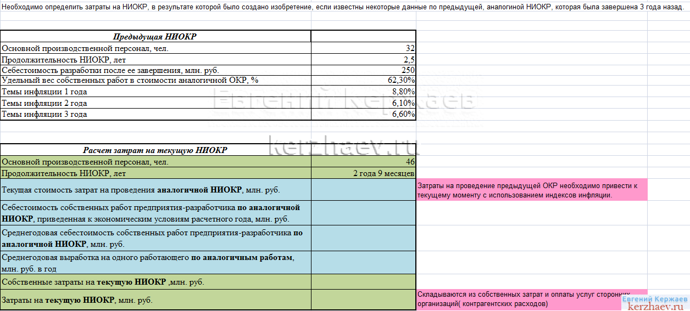Viewport: 690px width, 311px height.
Task: Select 'Продолжительность НИОКР, лет' in the current НИОКР table
Action: 64,173
